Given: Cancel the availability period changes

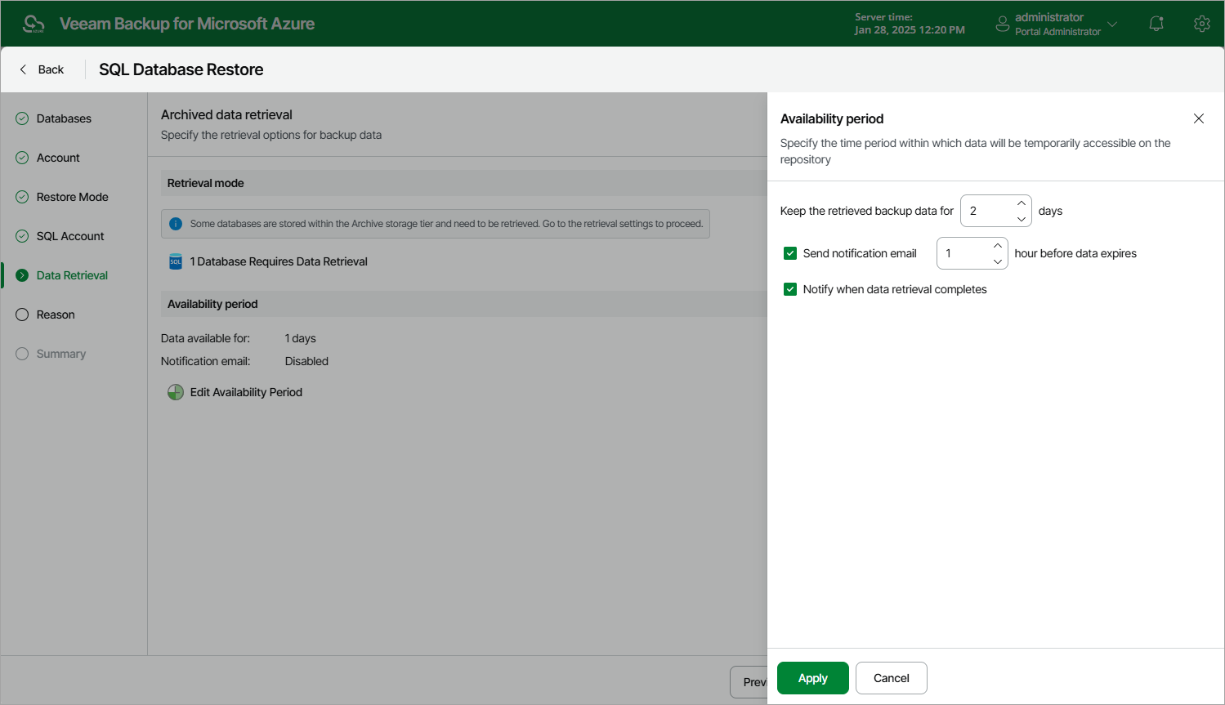Looking at the screenshot, I should (x=892, y=678).
